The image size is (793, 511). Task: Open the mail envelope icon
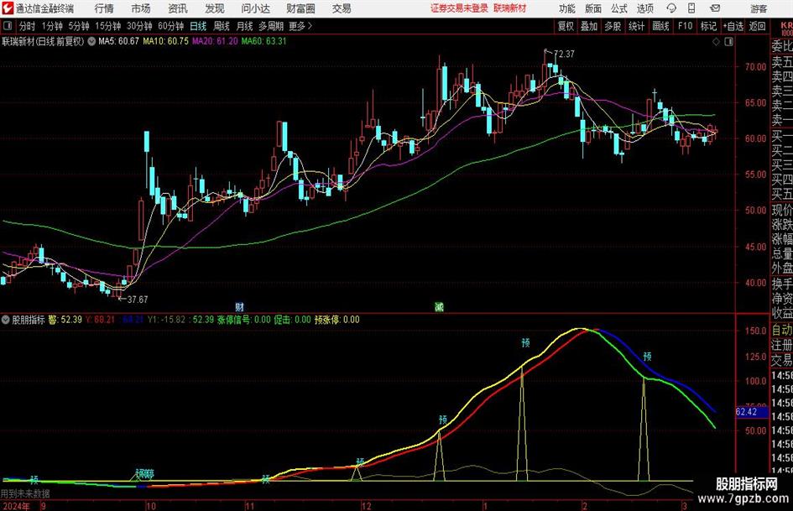coord(715,8)
